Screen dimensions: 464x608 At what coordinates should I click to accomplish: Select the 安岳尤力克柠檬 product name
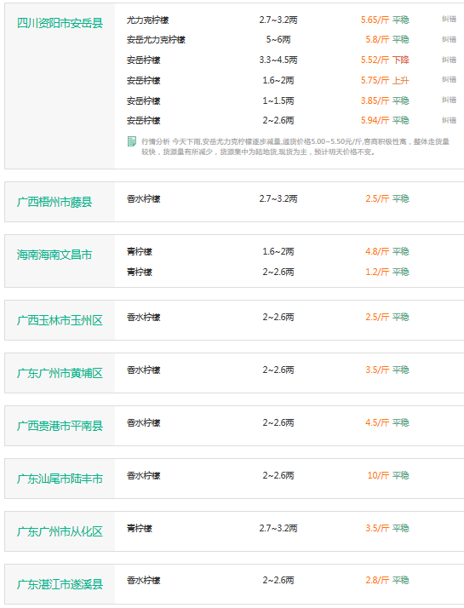coord(156,39)
